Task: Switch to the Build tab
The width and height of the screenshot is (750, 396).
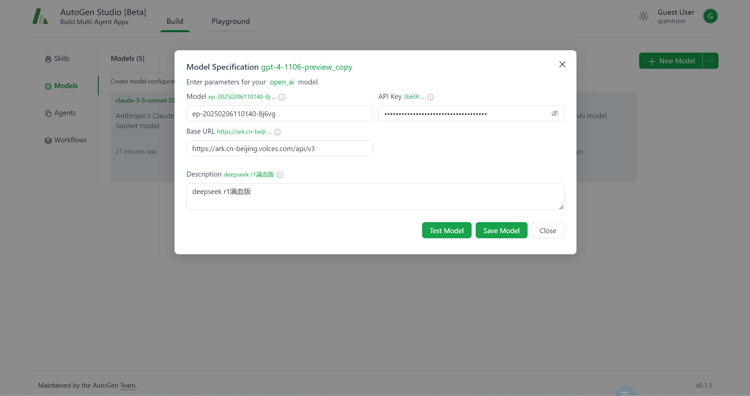Action: (x=175, y=21)
